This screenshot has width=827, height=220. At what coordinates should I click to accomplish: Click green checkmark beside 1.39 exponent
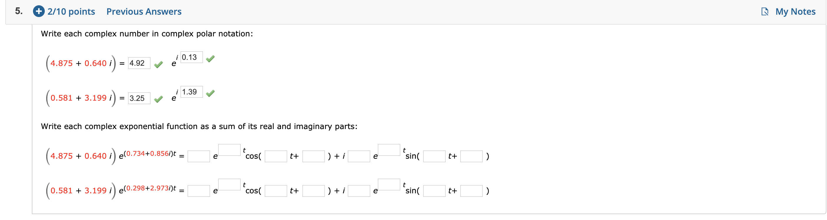[x=210, y=93]
